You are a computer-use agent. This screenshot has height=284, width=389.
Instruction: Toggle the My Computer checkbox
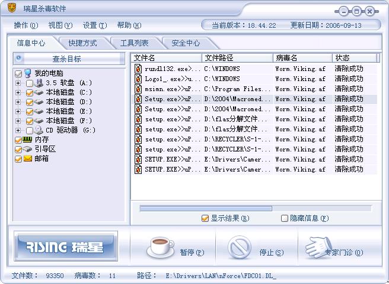pyautogui.click(x=18, y=74)
